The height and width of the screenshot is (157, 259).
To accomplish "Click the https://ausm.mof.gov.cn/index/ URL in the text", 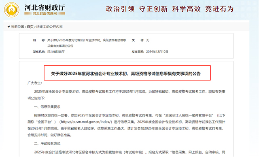I will (86, 122).
